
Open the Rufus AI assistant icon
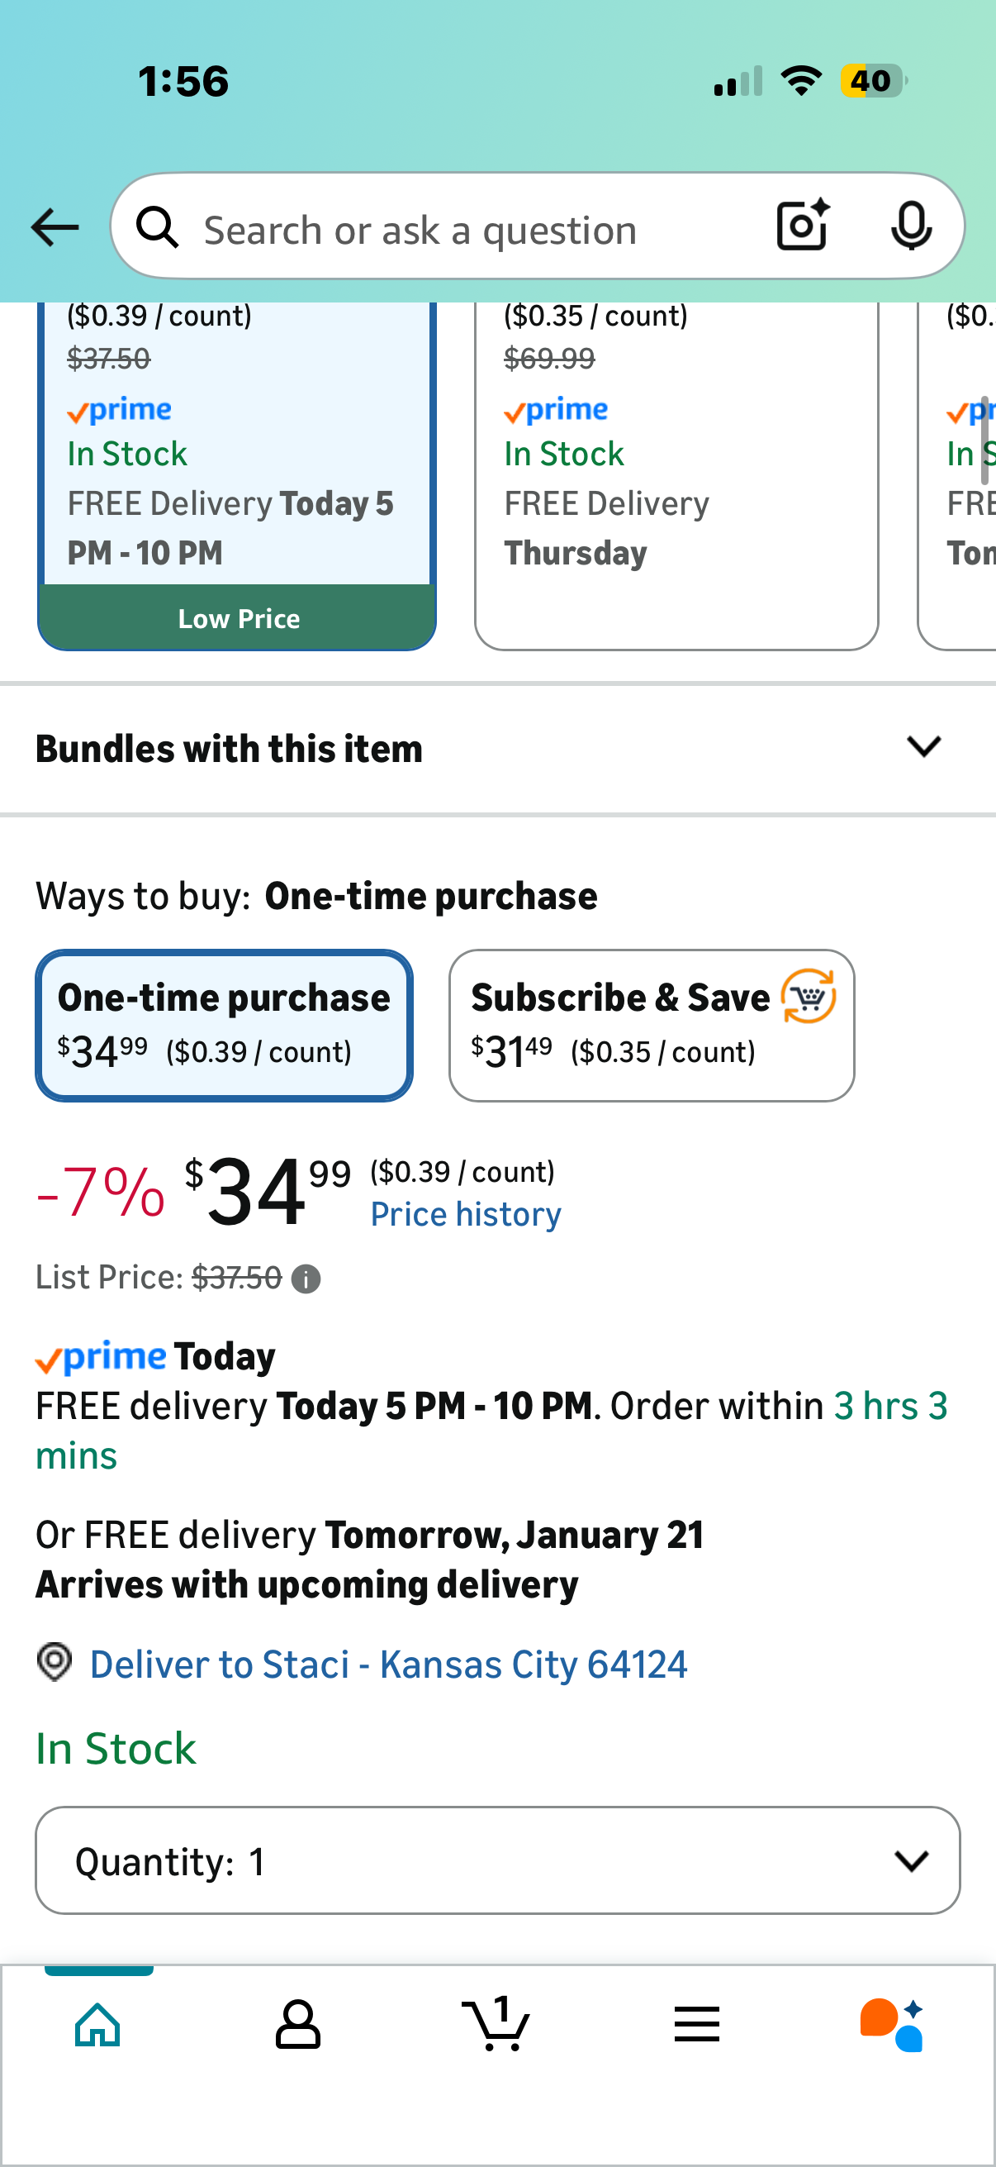(891, 2024)
